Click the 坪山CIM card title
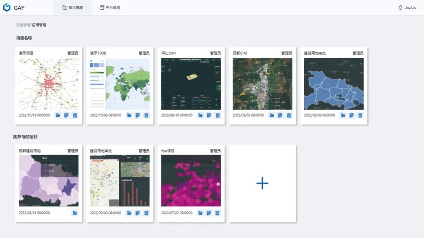Viewport: 424px width, 238px height. coord(168,53)
